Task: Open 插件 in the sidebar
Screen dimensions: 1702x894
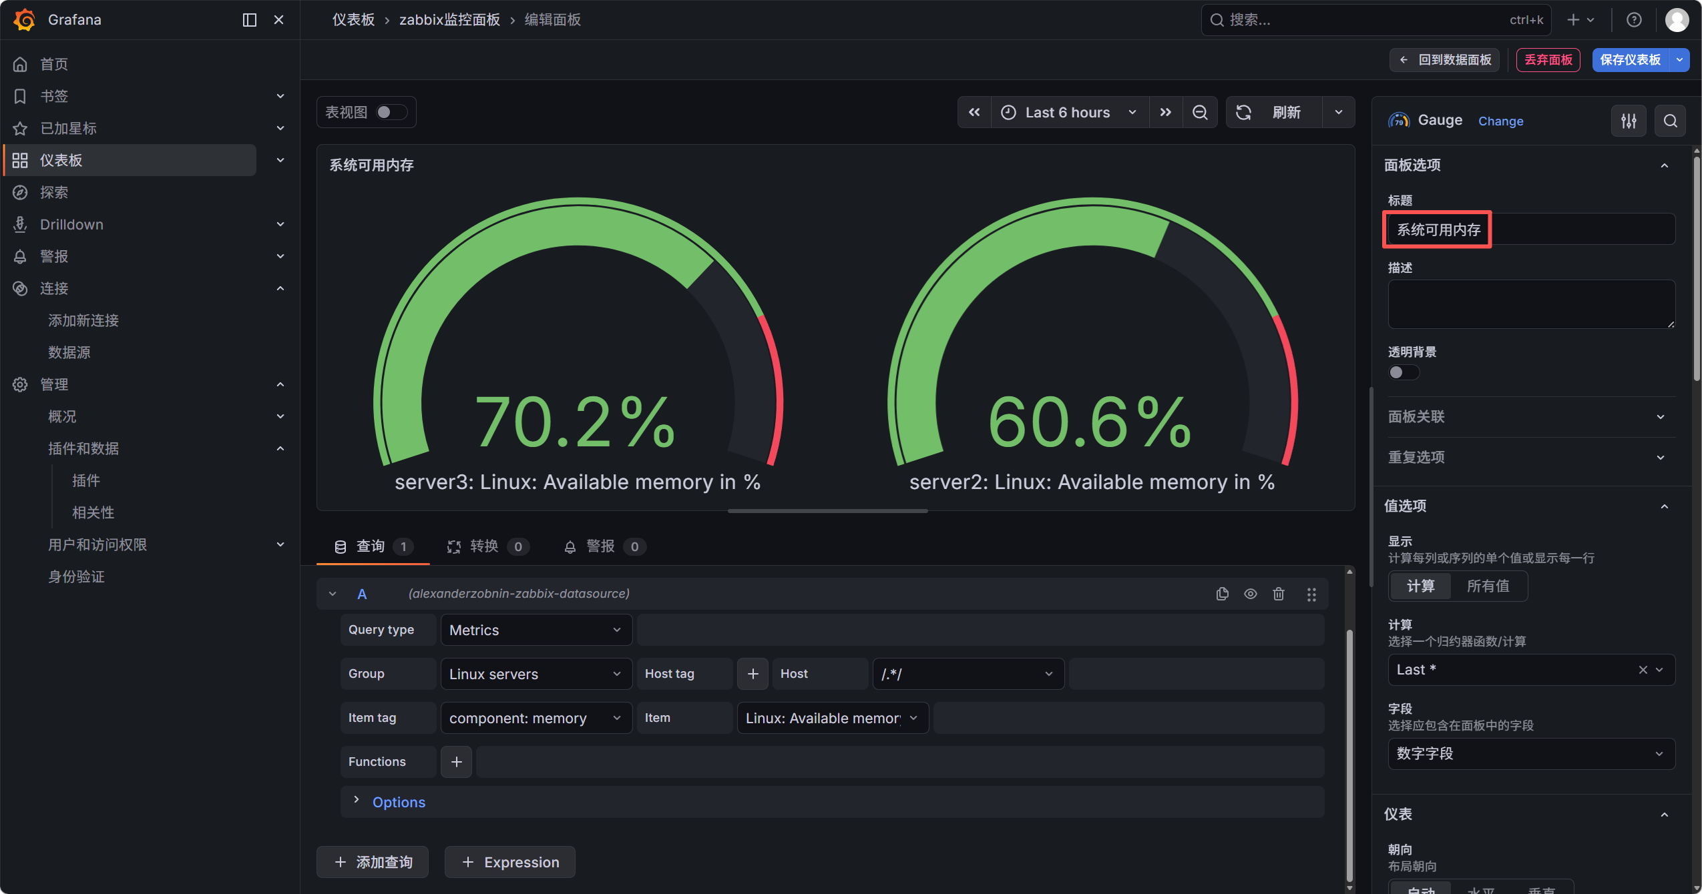Action: point(86,480)
